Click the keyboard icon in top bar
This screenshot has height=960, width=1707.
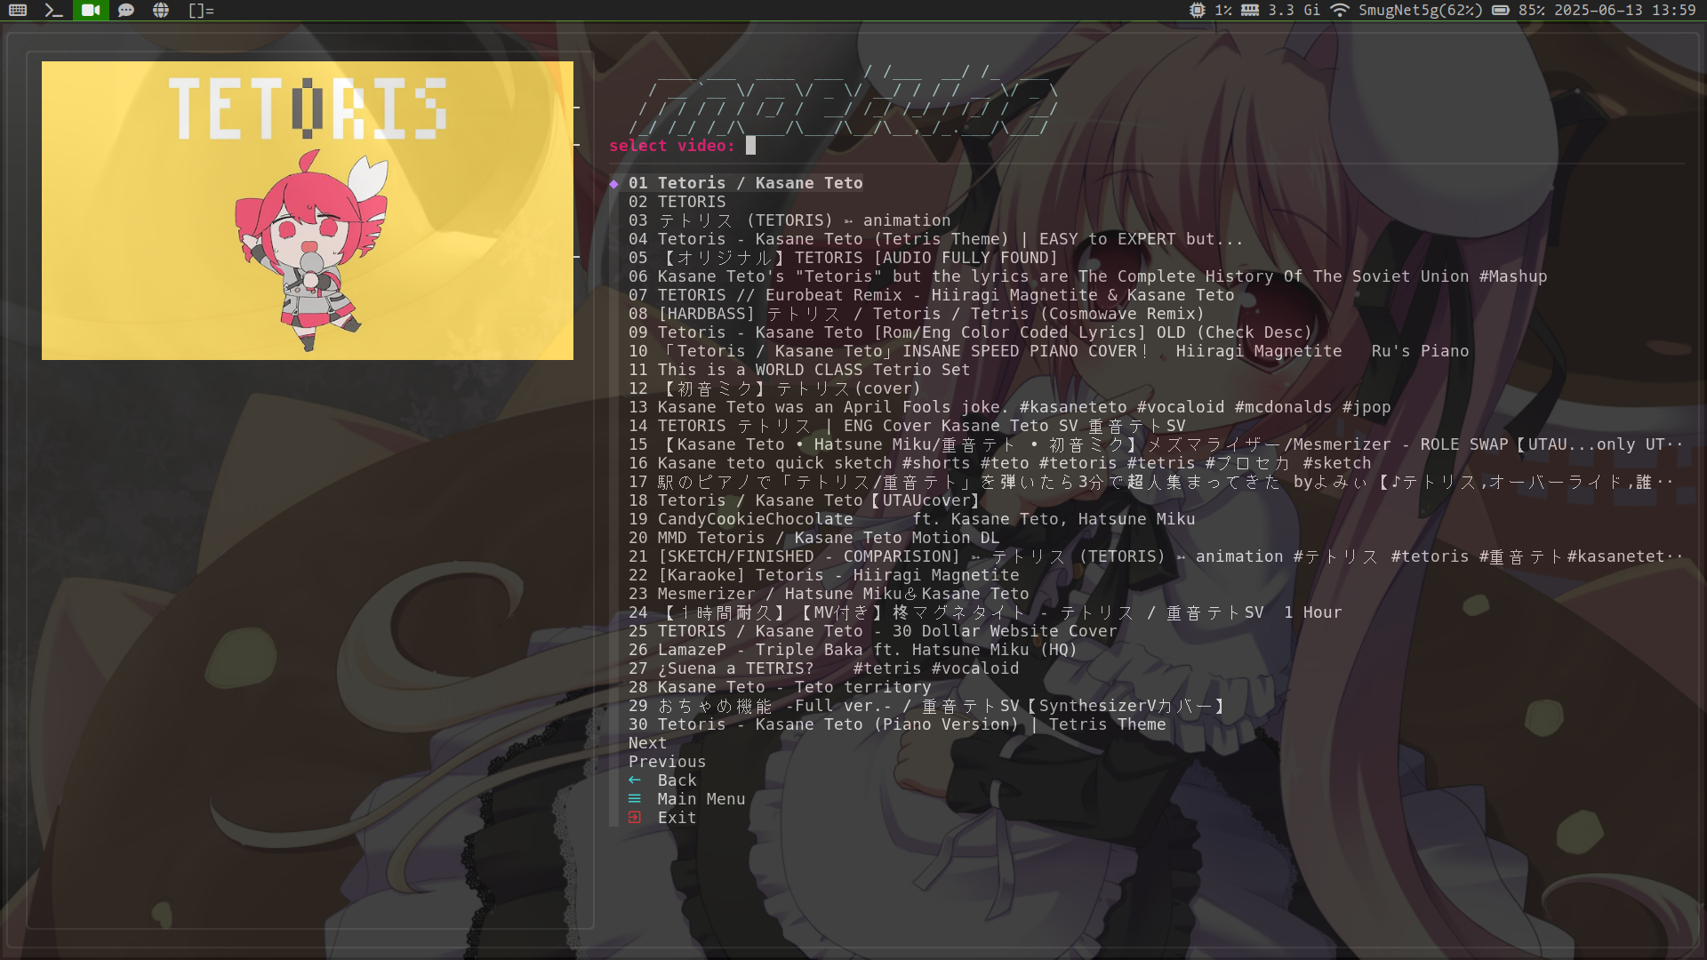pyautogui.click(x=18, y=10)
